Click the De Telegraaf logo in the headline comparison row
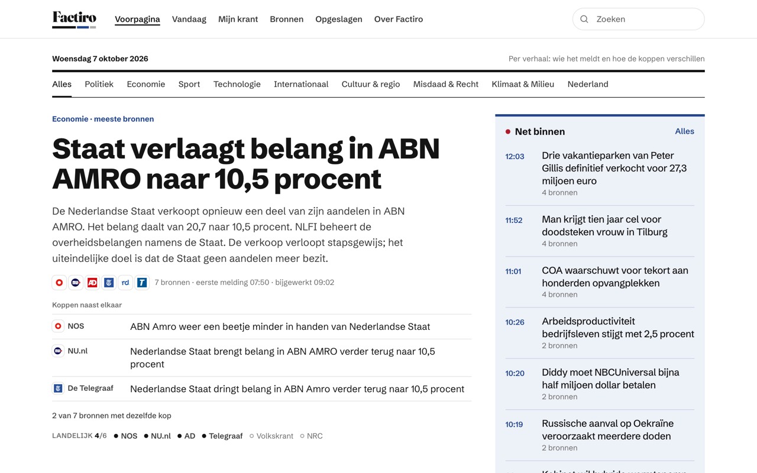 (x=58, y=388)
